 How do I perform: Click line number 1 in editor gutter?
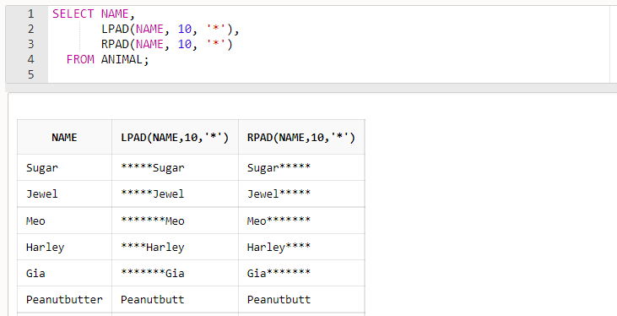(30, 14)
